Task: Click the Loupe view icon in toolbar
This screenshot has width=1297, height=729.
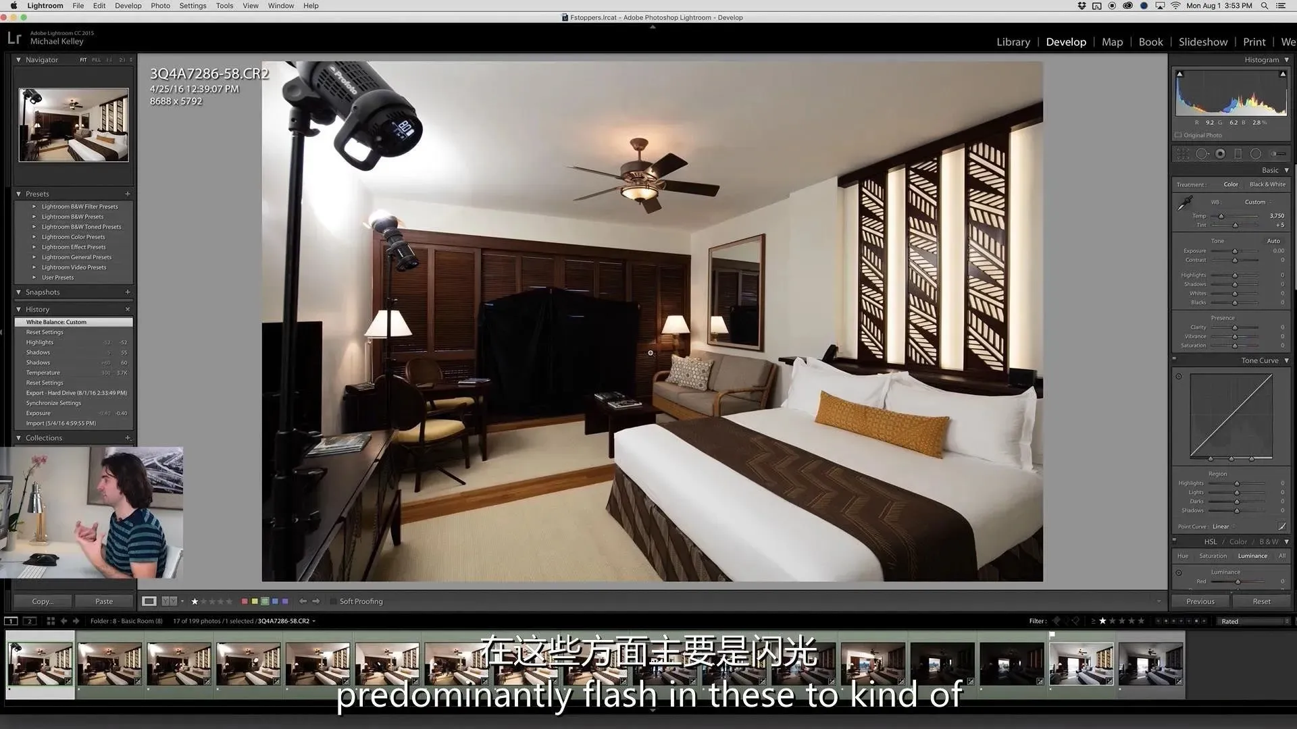Action: (x=149, y=601)
